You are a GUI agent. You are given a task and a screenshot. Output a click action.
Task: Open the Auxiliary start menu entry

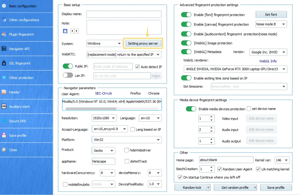pyautogui.click(x=26, y=107)
